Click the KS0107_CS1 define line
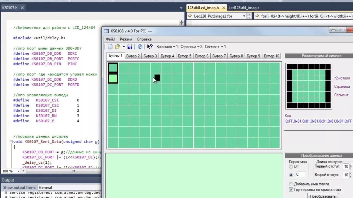353x198 pixels. click(x=46, y=100)
